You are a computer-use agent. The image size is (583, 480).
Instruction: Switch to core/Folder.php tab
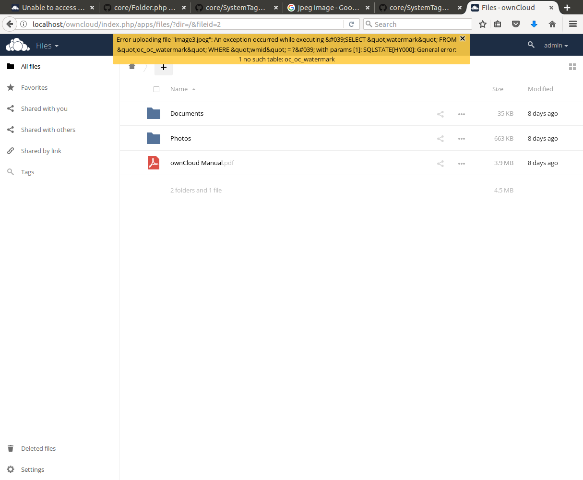tap(144, 8)
